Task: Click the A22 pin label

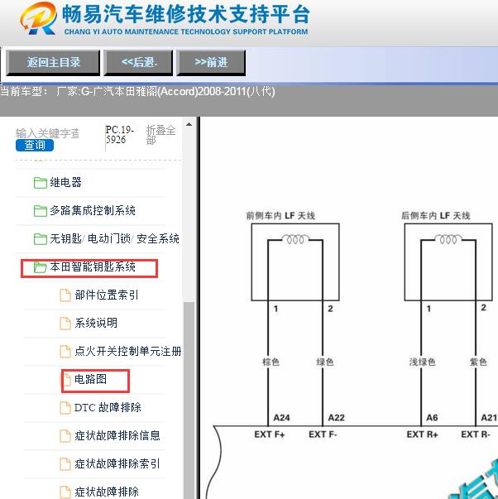Action: tap(337, 418)
